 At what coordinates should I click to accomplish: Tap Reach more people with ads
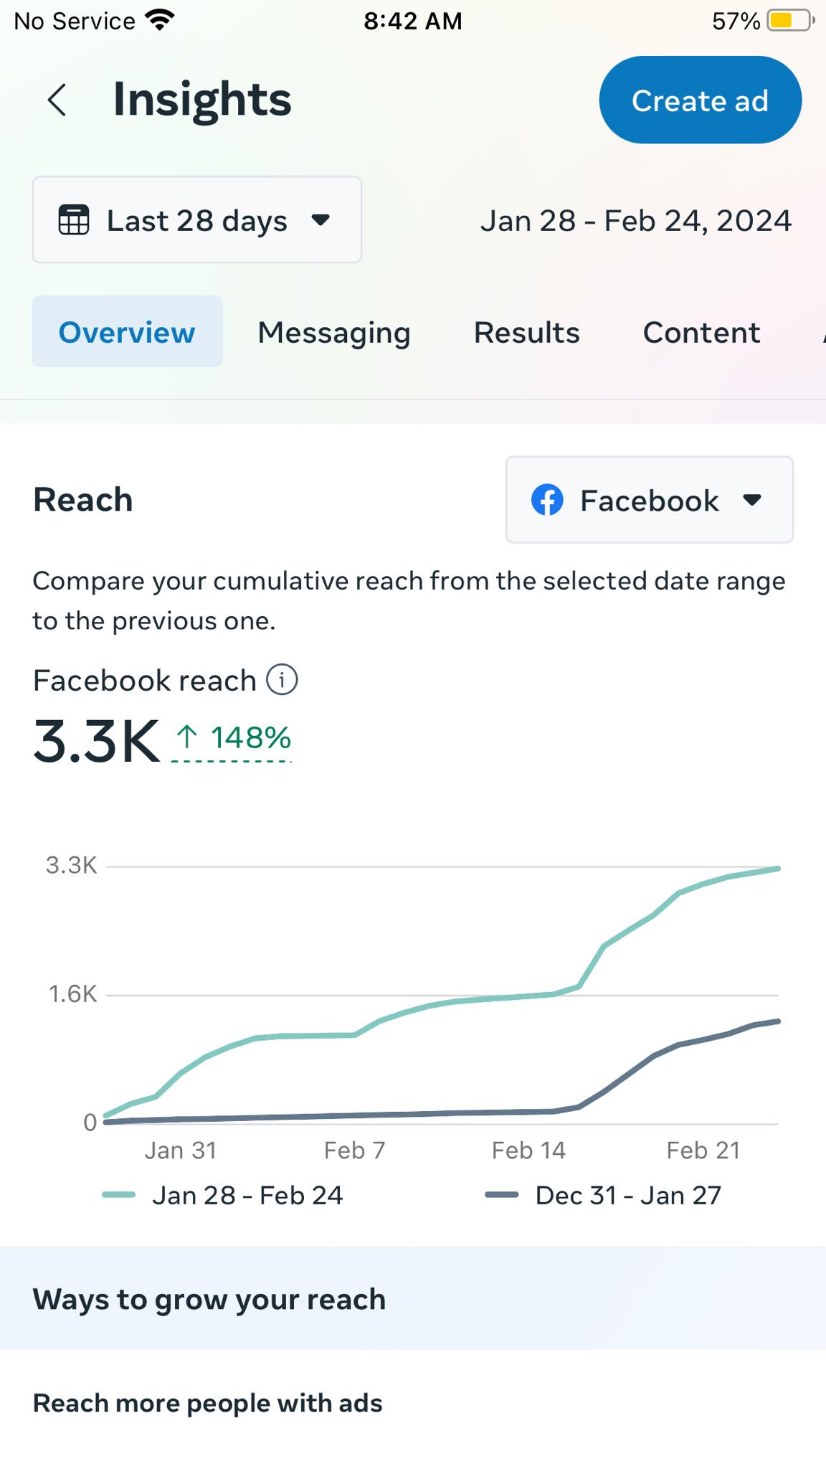coord(208,1403)
